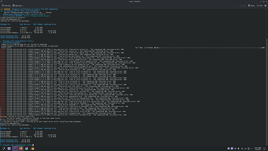
Task: Launch Blender from the taskbar
Action: click(32, 149)
